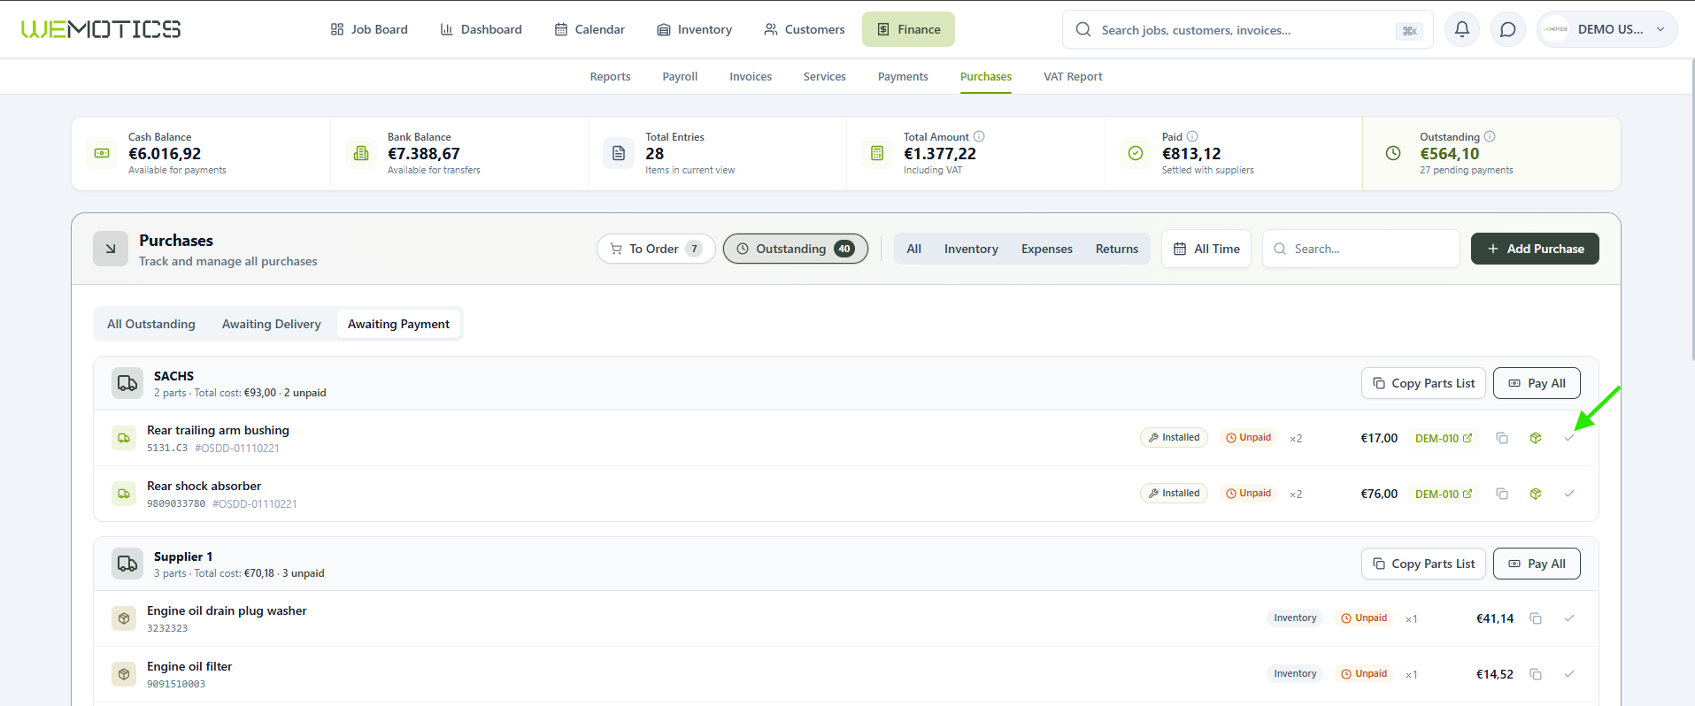Focus the purchases Search field
Image resolution: width=1695 pixels, height=706 pixels.
pos(1361,249)
